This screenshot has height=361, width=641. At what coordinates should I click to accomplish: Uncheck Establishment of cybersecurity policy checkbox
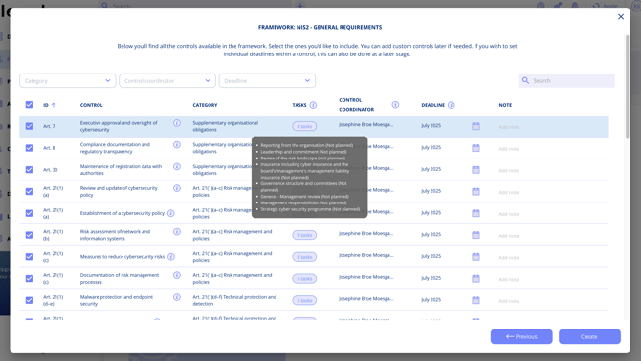coord(29,213)
